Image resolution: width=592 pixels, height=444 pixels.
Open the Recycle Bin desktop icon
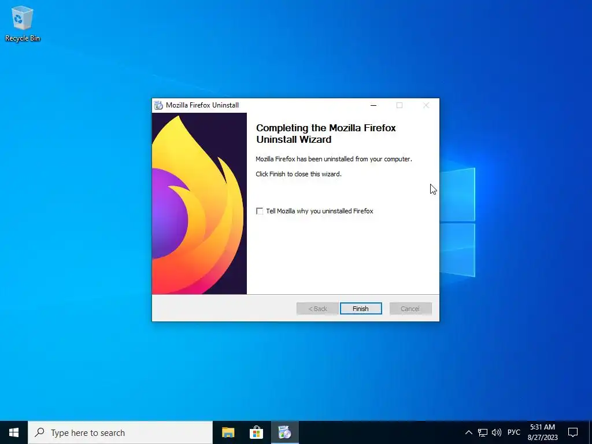click(23, 24)
